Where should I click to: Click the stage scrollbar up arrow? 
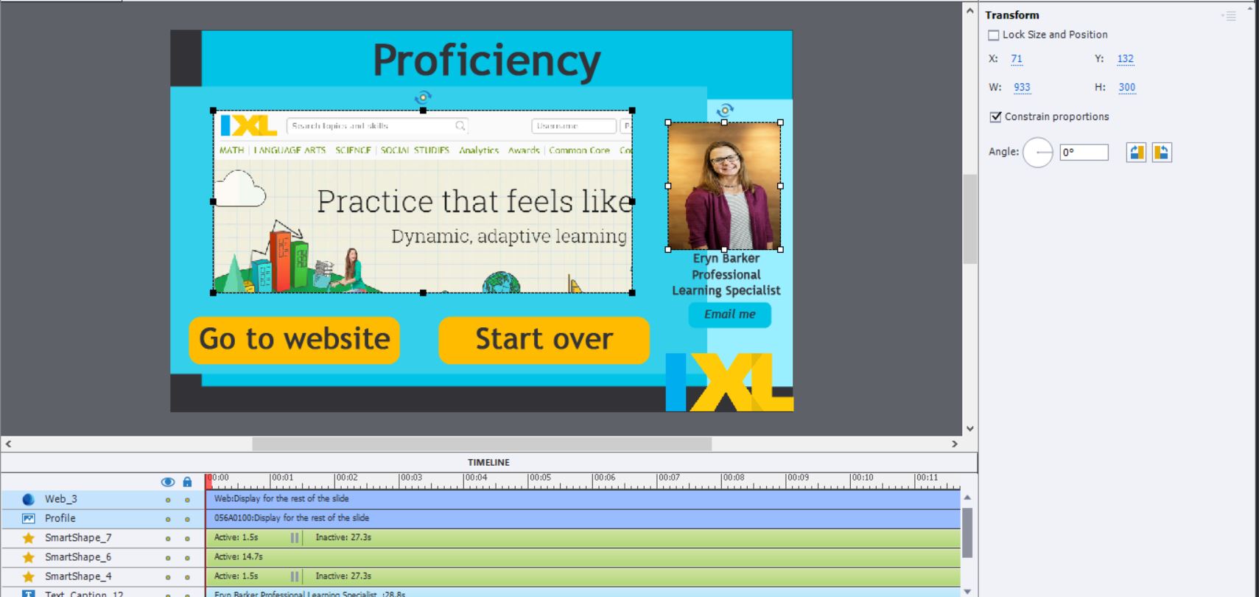(969, 11)
